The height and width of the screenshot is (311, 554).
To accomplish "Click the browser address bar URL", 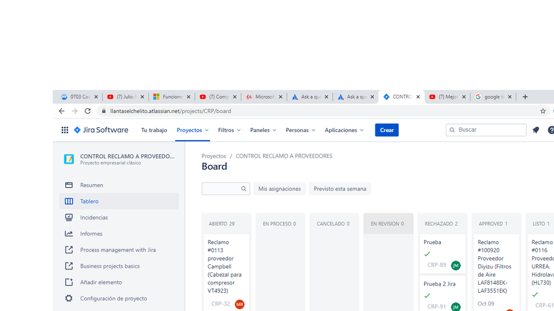I will pyautogui.click(x=171, y=111).
